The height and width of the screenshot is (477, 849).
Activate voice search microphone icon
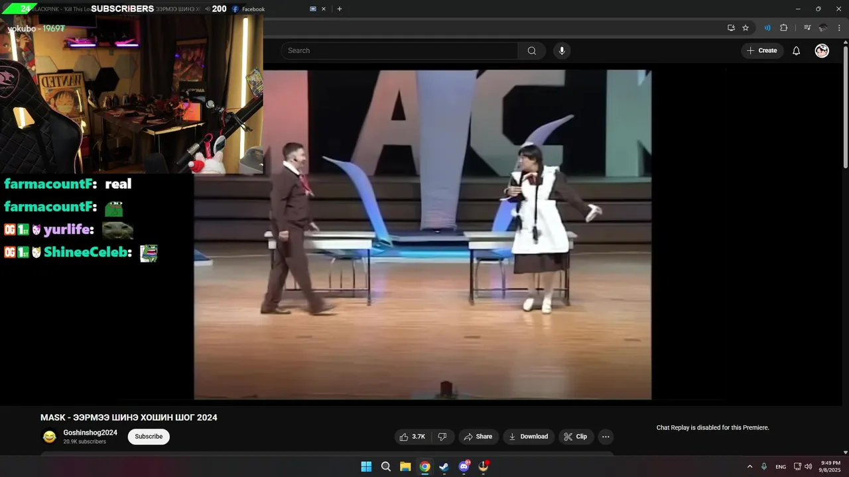(x=562, y=51)
